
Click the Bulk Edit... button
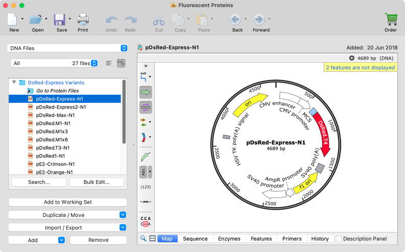(x=97, y=182)
